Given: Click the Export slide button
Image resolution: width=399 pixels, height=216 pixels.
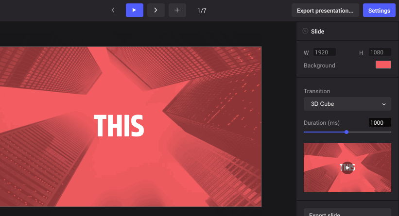Looking at the screenshot, I should point(347,213).
